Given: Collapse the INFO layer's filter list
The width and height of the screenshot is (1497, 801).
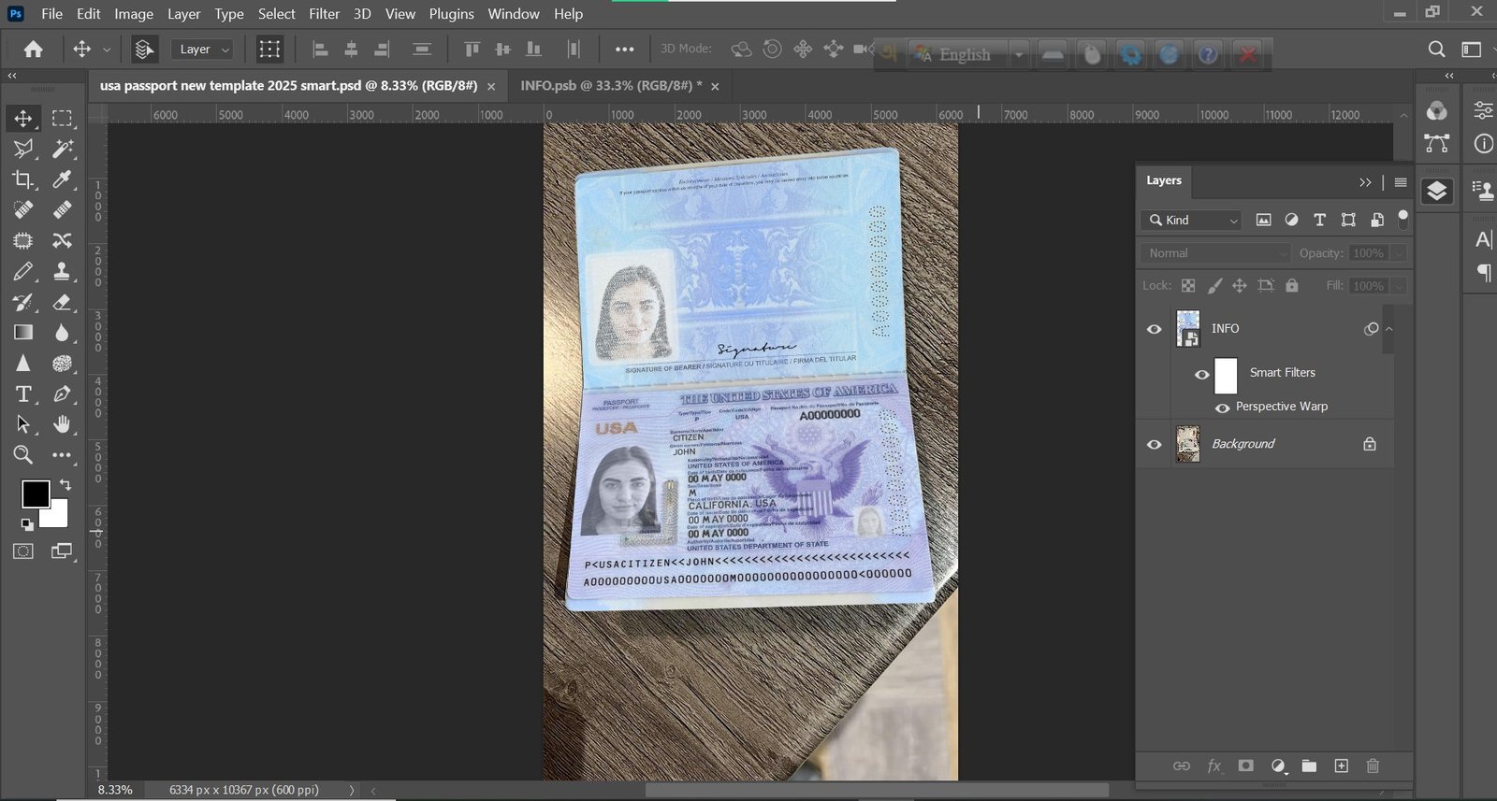Looking at the screenshot, I should (x=1389, y=329).
